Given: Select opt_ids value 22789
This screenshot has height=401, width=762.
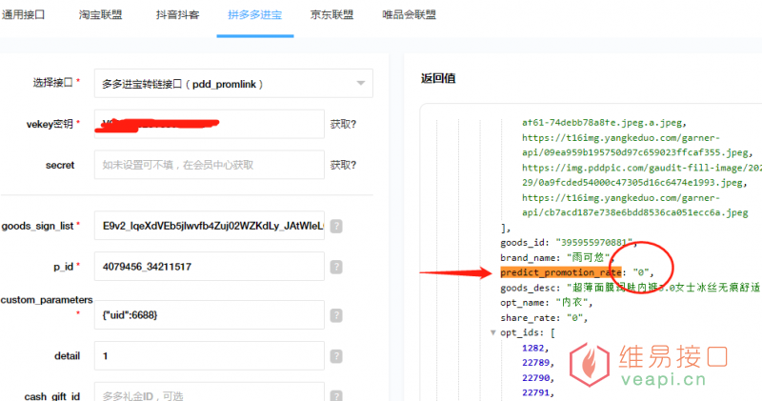Looking at the screenshot, I should (x=536, y=363).
